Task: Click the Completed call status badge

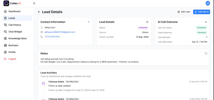Action: click(201, 28)
